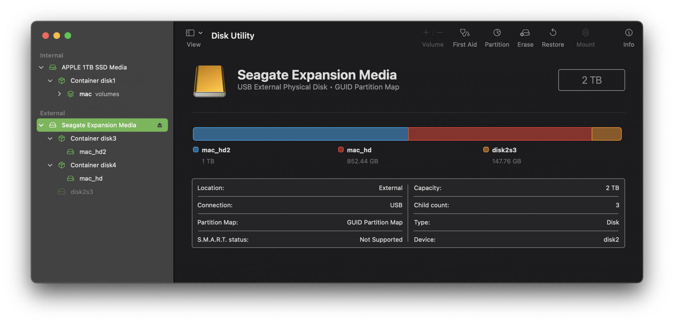Collapse Container disk4
Screen dimensions: 674x324
point(50,165)
